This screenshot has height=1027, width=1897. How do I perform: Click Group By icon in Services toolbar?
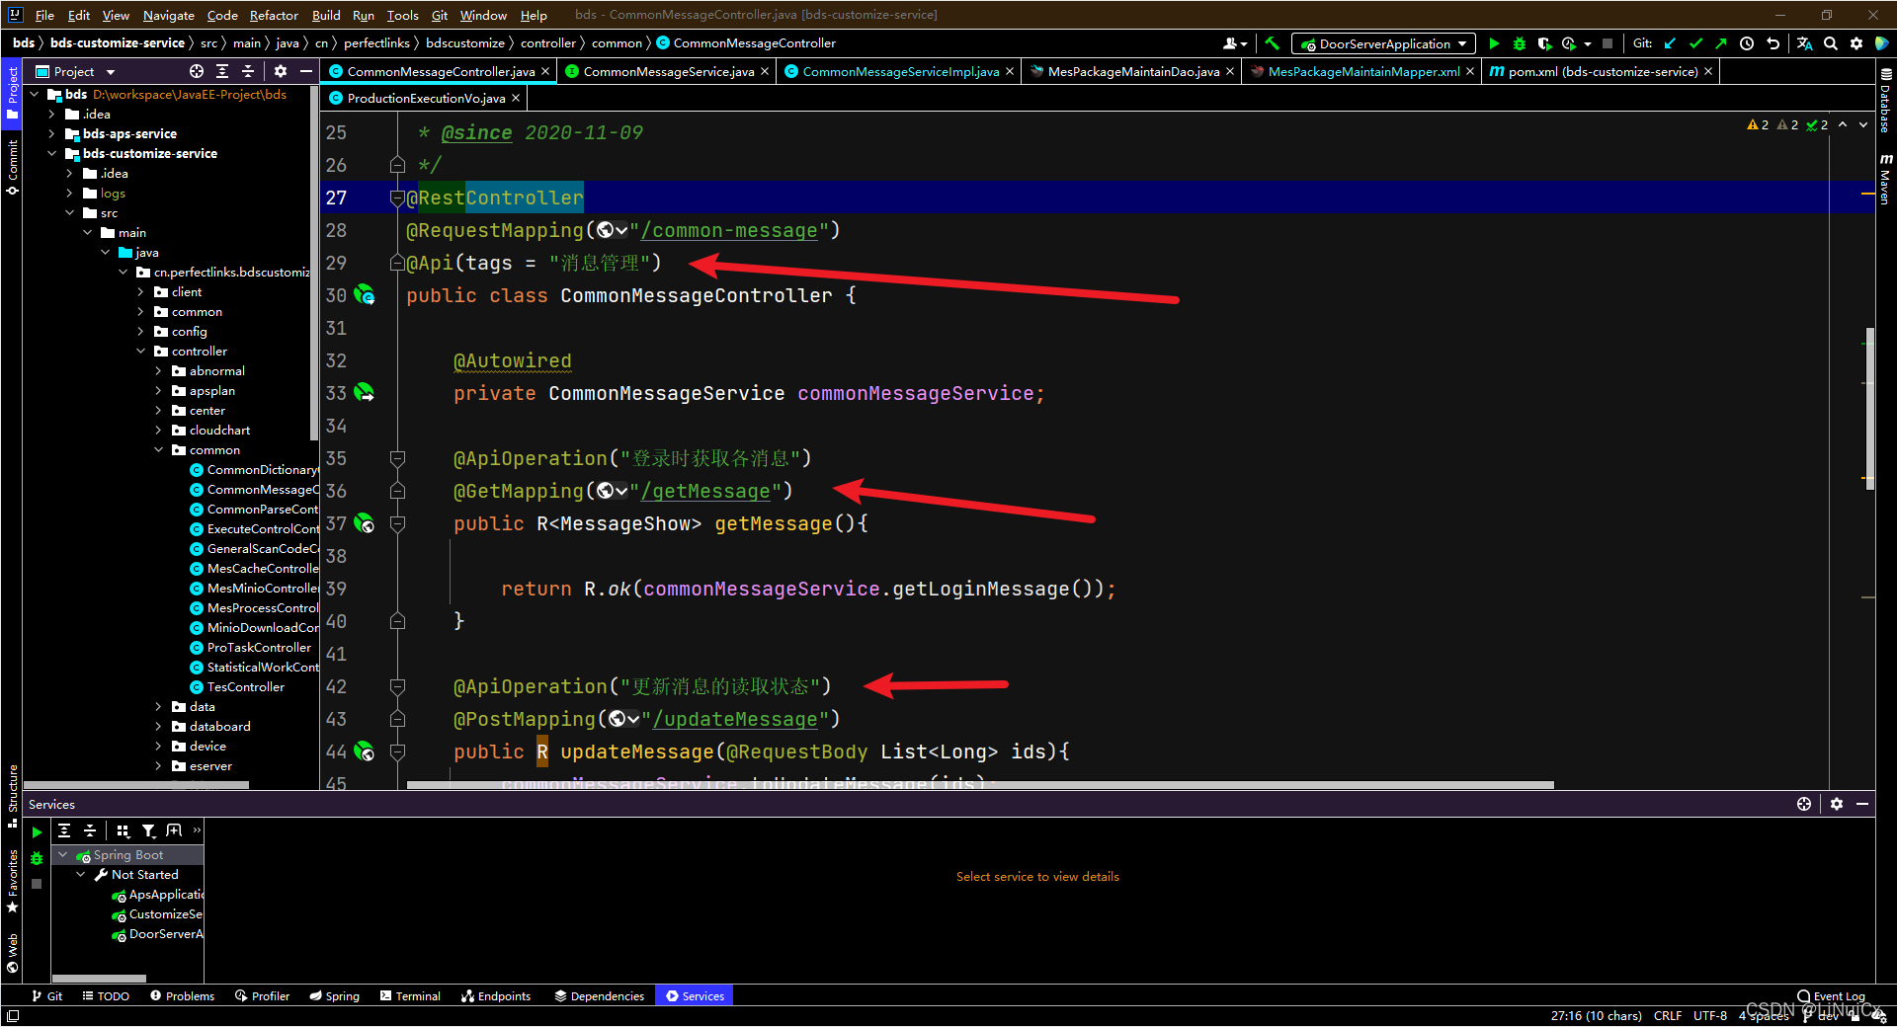[123, 831]
